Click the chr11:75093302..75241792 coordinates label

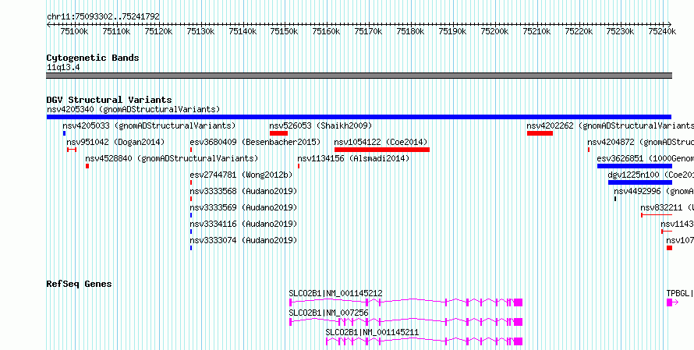(x=103, y=16)
